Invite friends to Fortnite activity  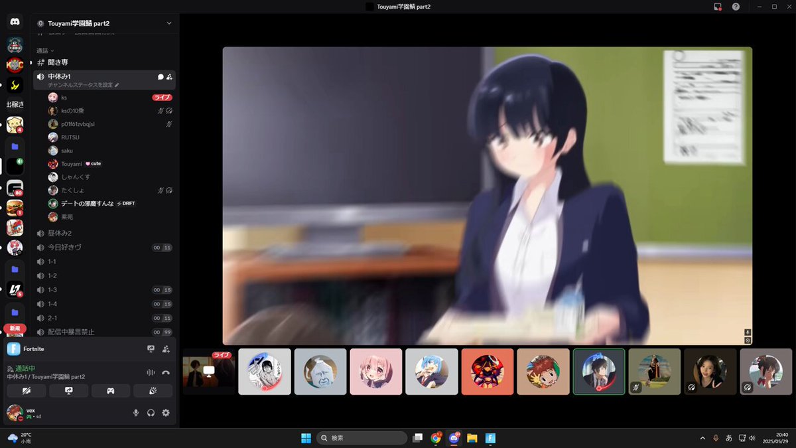tap(166, 348)
